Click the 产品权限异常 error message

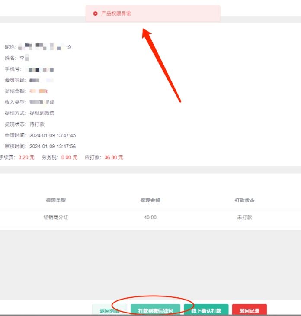tap(116, 14)
